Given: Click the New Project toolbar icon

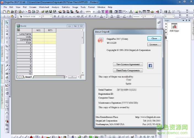Looking at the screenshot, I should (x=4, y=12).
